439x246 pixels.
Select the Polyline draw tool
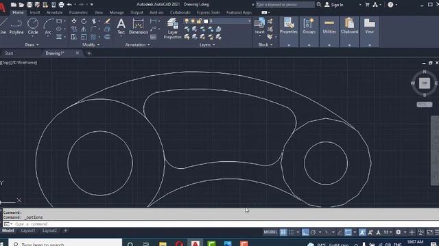pyautogui.click(x=16, y=27)
